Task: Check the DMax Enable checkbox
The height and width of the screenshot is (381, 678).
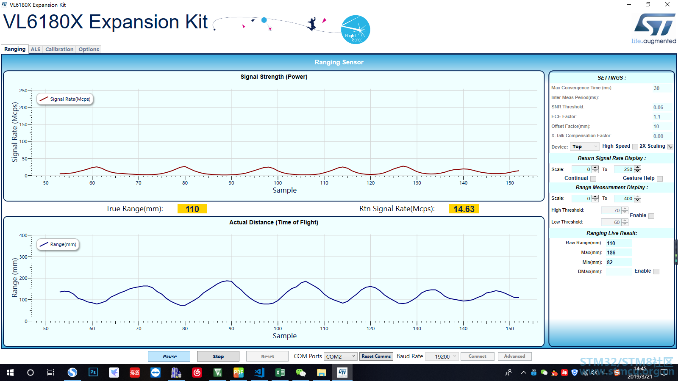Action: (656, 271)
